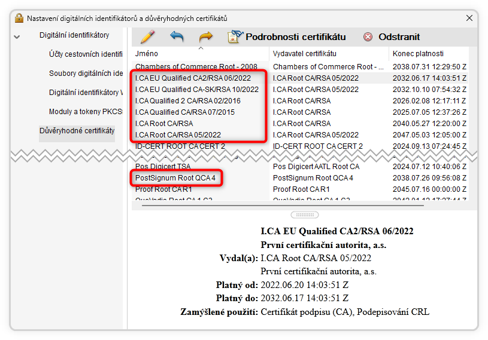
Task: Click the orange export arrow icon
Action: pyautogui.click(x=205, y=37)
